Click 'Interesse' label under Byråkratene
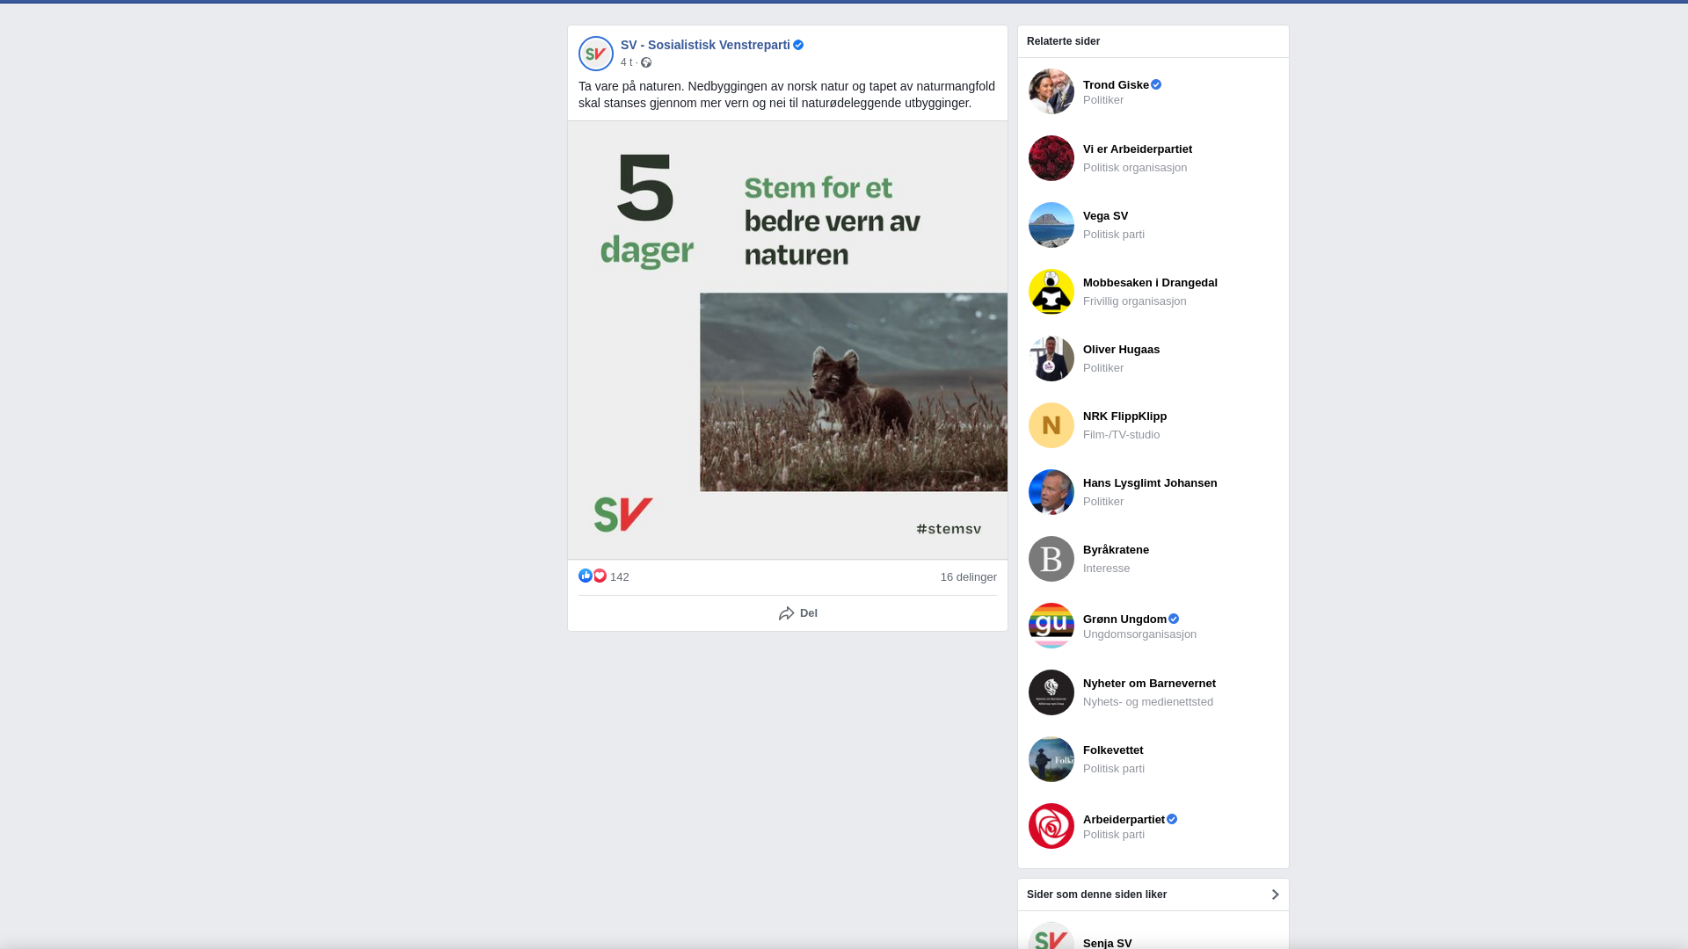The height and width of the screenshot is (949, 1688). point(1106,569)
